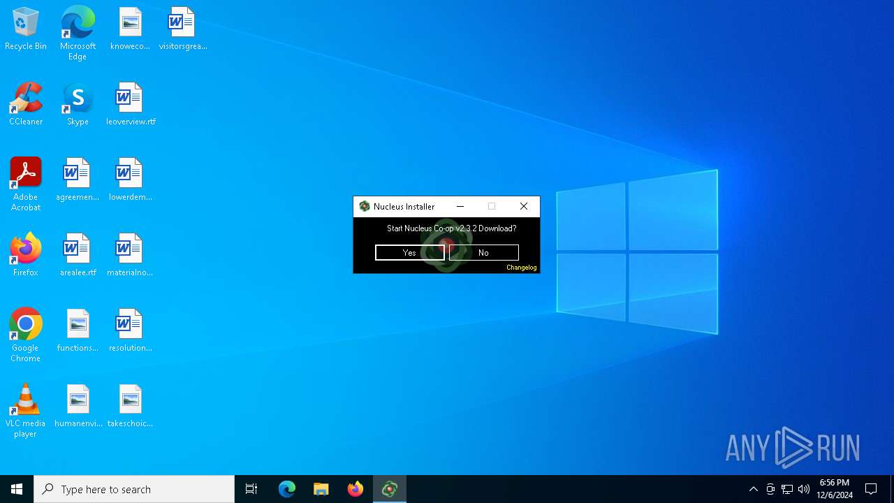Select the resolution Word document icon
The image size is (894, 503).
(130, 331)
